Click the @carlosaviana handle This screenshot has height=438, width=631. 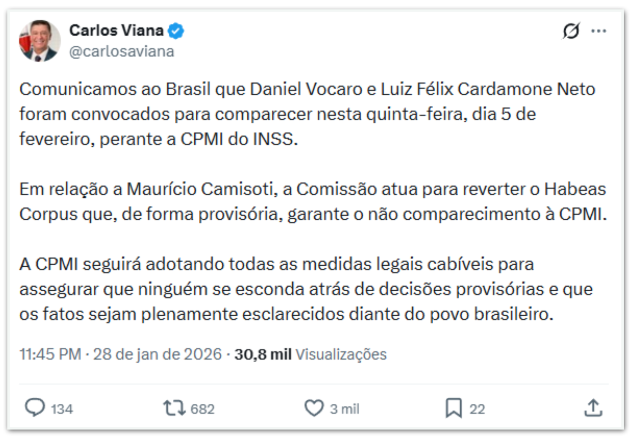pos(121,51)
